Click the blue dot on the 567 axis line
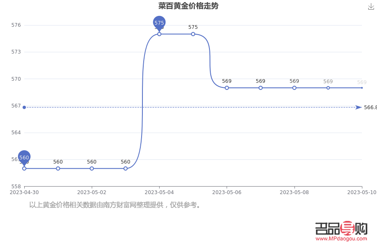Screen dimensions: 377x251 [x=24, y=107]
